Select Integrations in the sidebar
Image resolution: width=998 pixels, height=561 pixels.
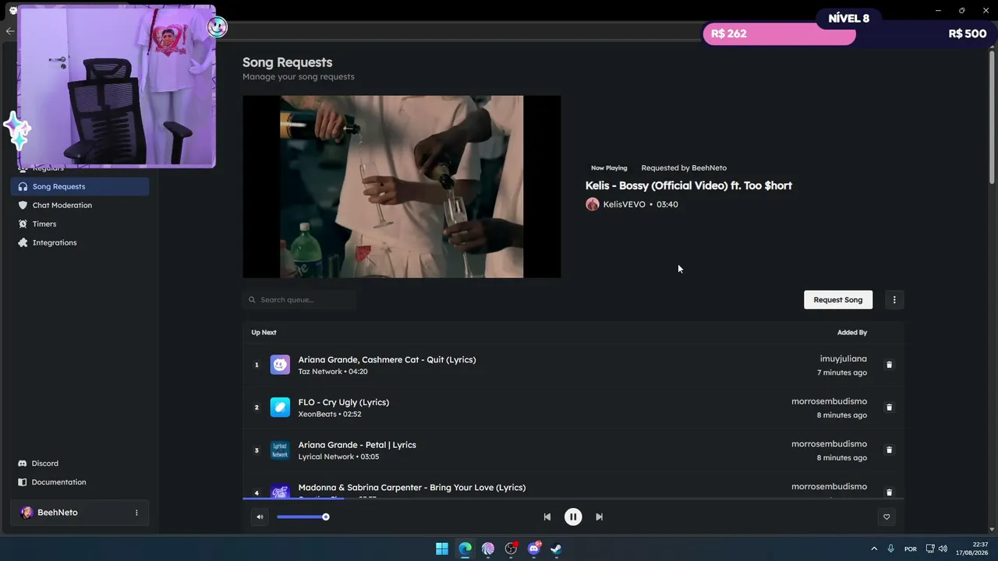55,243
